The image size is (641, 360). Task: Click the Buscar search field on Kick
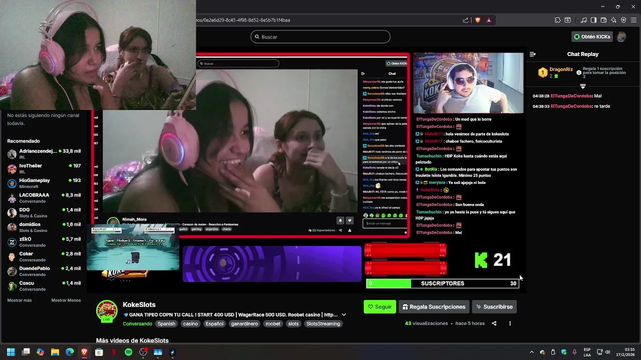[320, 36]
